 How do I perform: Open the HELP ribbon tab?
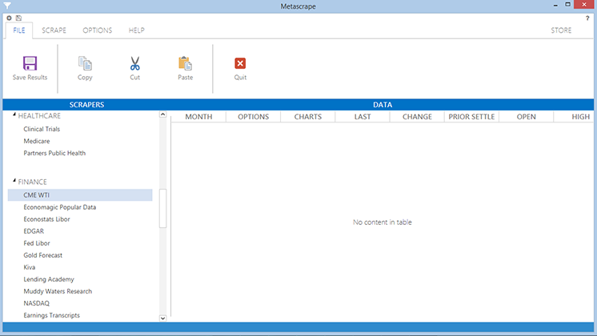(136, 30)
